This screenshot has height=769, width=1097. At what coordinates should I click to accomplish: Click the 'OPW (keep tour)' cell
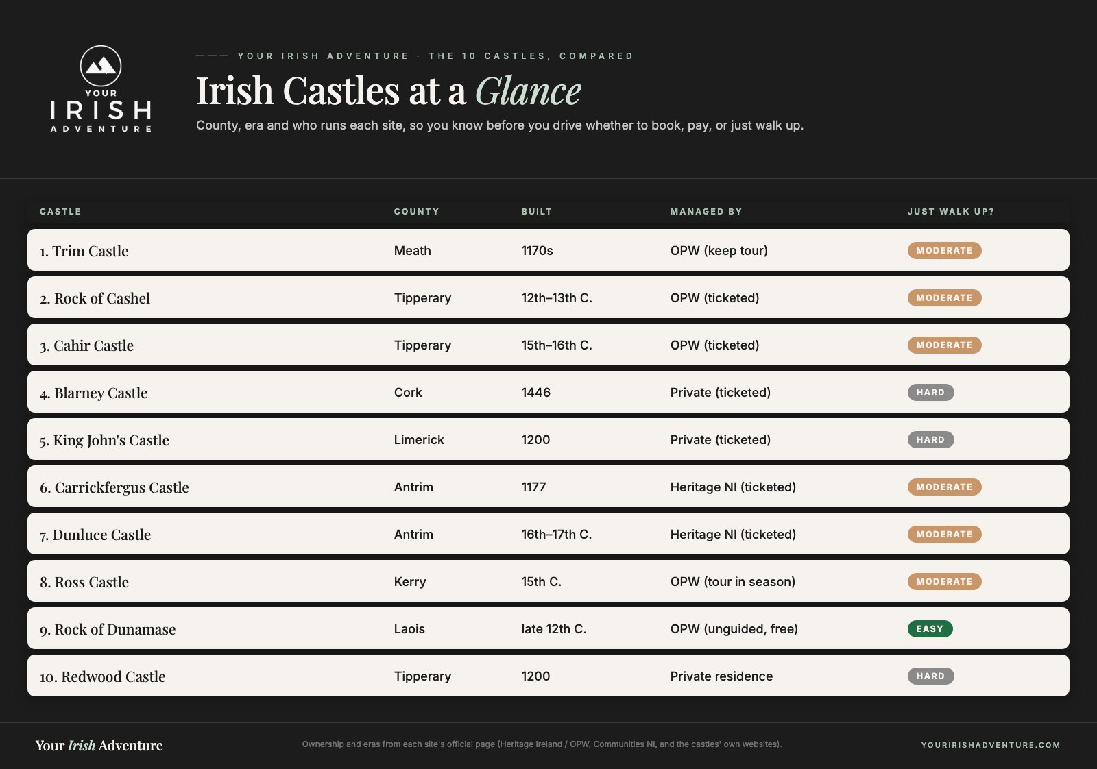pyautogui.click(x=719, y=250)
